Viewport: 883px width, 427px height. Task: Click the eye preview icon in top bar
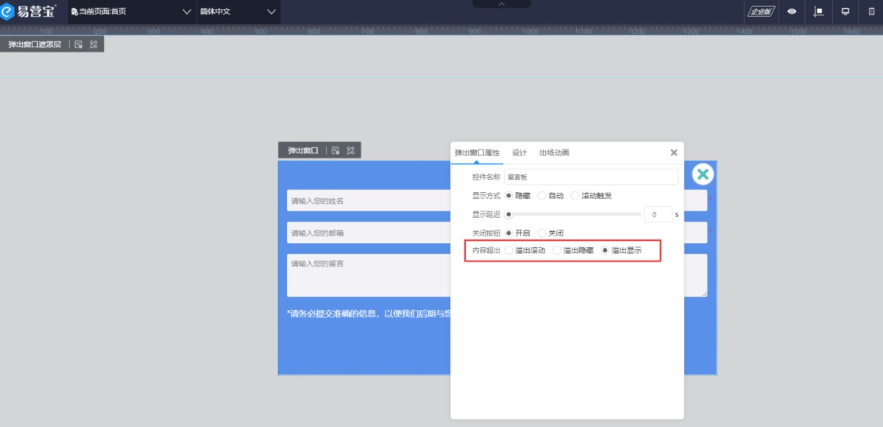click(792, 12)
